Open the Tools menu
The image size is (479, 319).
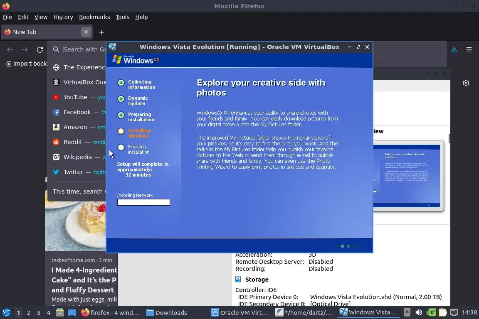pyautogui.click(x=123, y=17)
